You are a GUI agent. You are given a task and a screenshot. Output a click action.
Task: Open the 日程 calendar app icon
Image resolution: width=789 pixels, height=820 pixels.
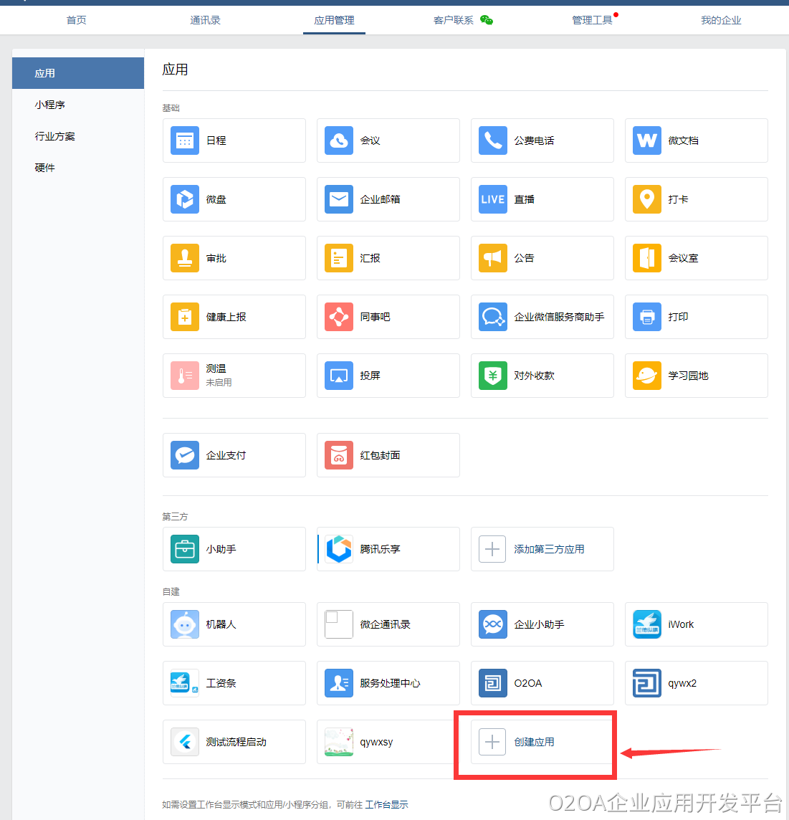pos(185,140)
